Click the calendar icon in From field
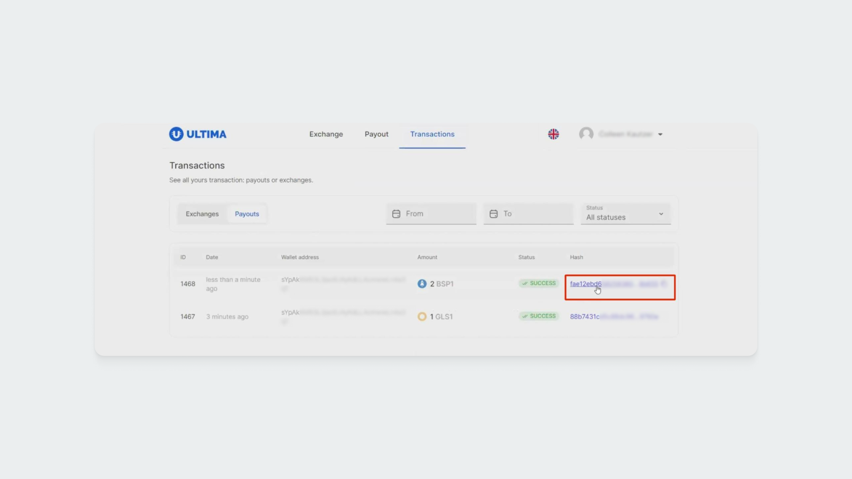Viewport: 852px width, 479px height. [396, 214]
